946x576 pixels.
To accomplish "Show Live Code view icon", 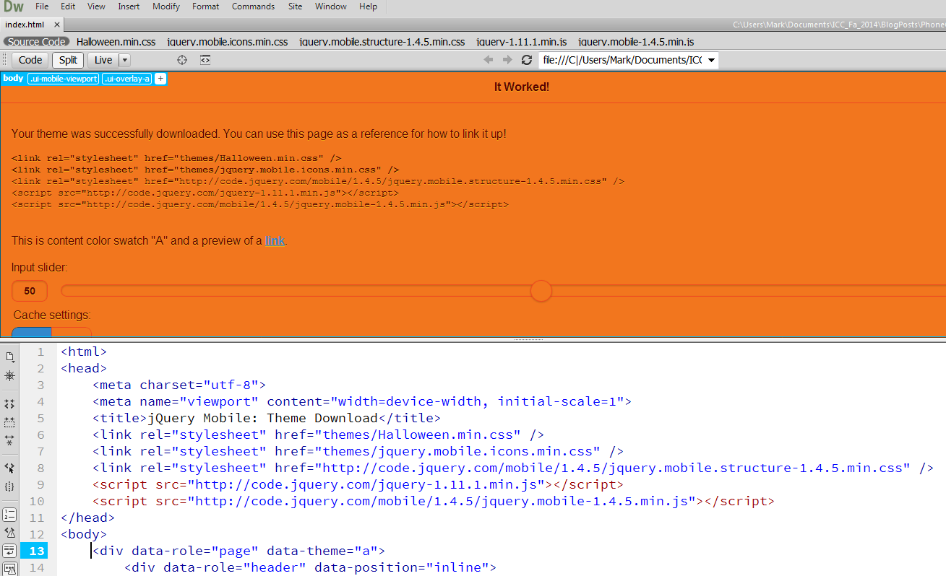I will [x=205, y=60].
